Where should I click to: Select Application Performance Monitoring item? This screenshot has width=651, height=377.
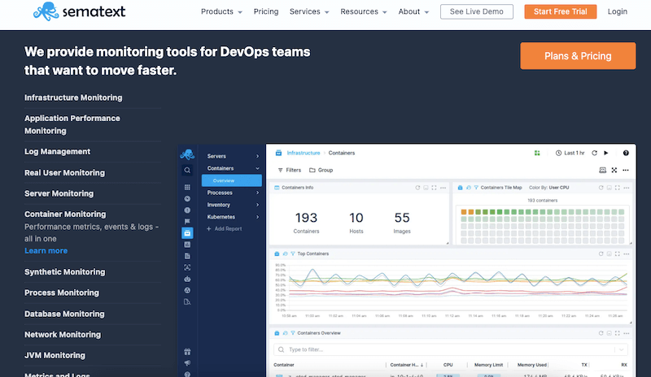pos(72,124)
